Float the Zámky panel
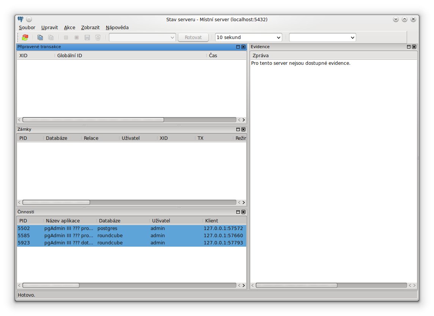Image resolution: width=434 pixels, height=316 pixels. tap(238, 129)
